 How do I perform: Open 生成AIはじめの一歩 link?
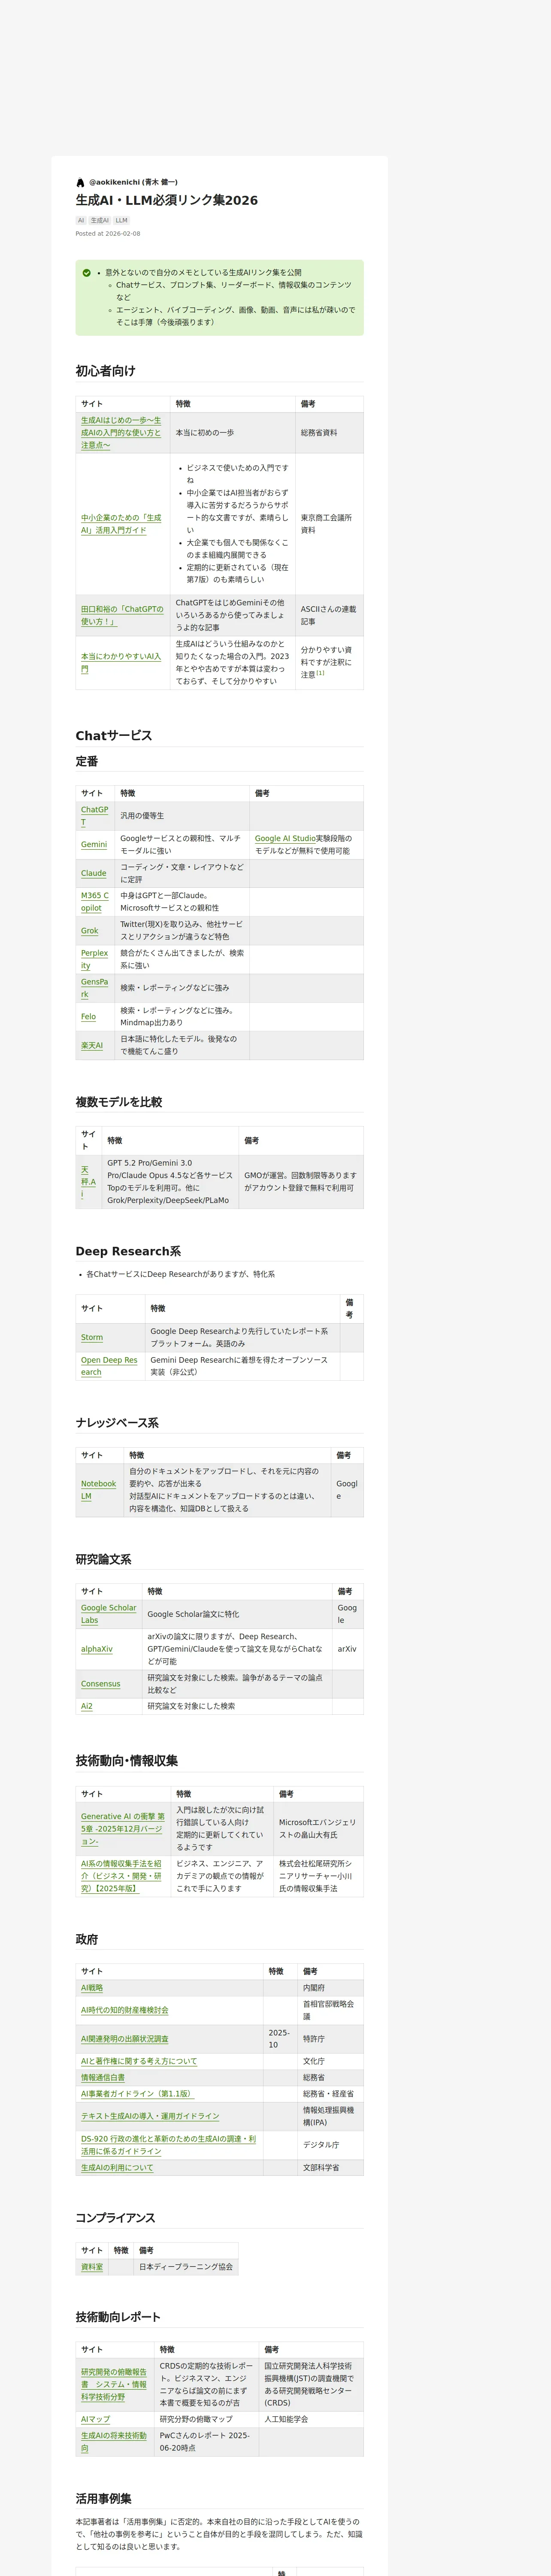(121, 433)
